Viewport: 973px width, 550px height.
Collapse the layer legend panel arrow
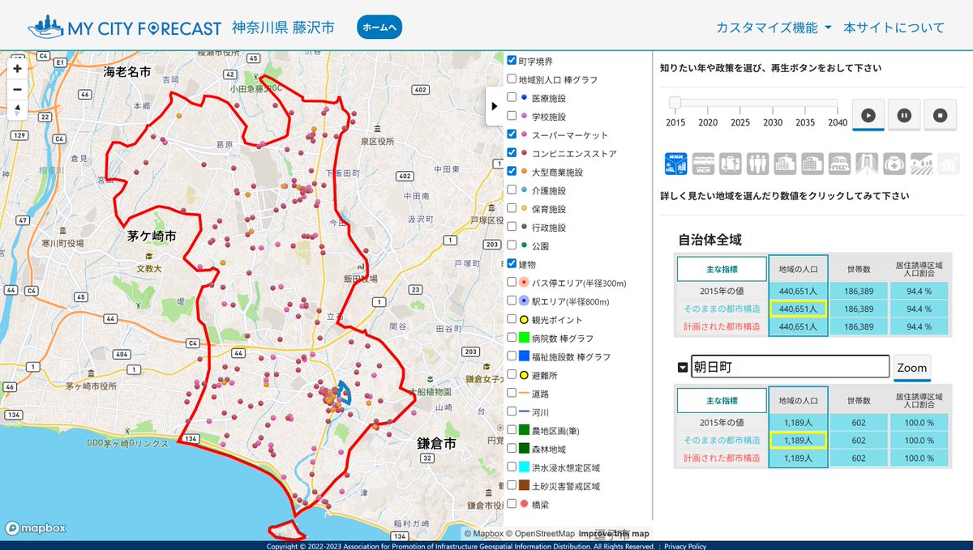point(495,106)
